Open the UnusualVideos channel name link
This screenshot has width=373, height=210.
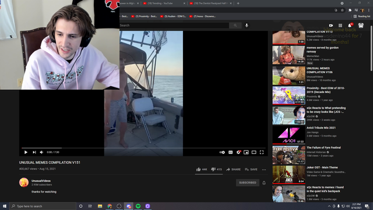[x=41, y=181]
